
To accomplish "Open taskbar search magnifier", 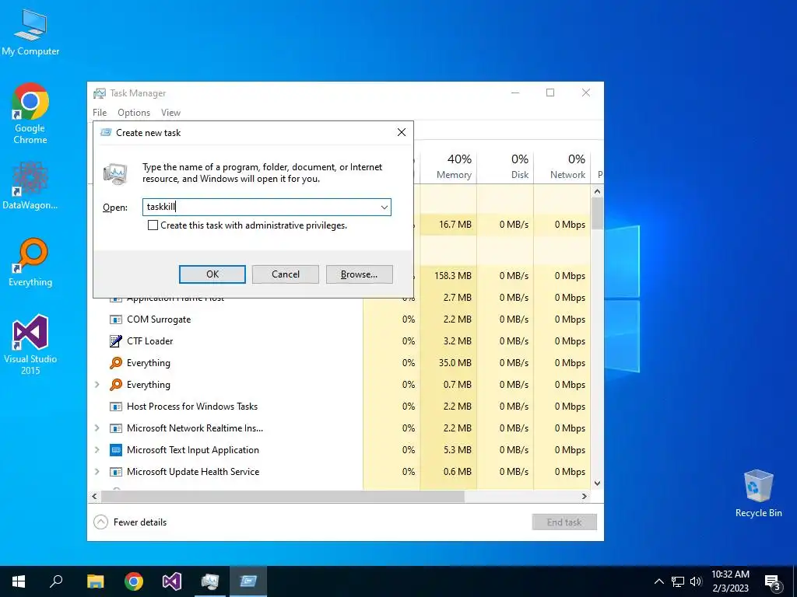I will [56, 581].
